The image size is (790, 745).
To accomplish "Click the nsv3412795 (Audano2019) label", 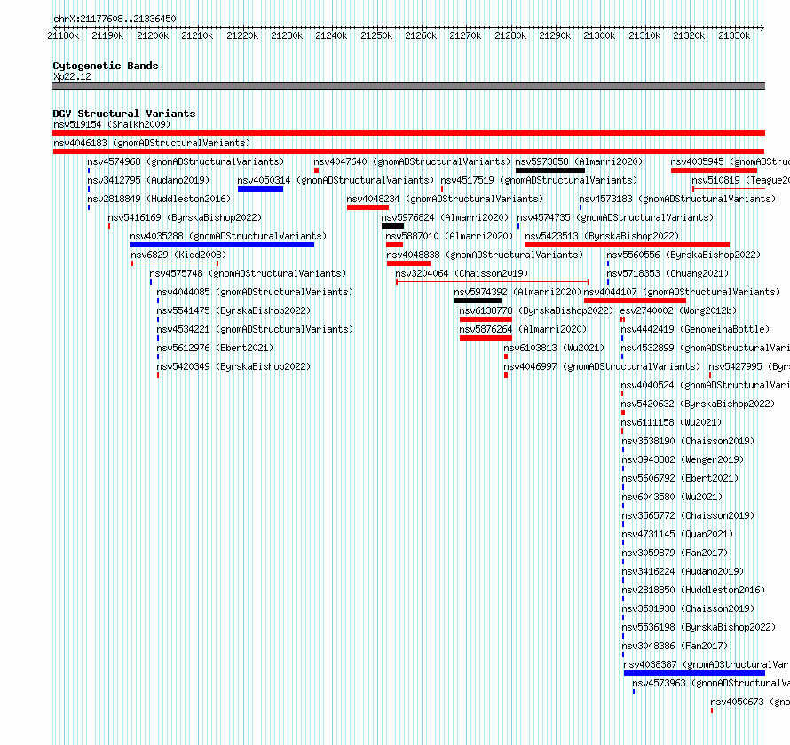I will pos(148,180).
